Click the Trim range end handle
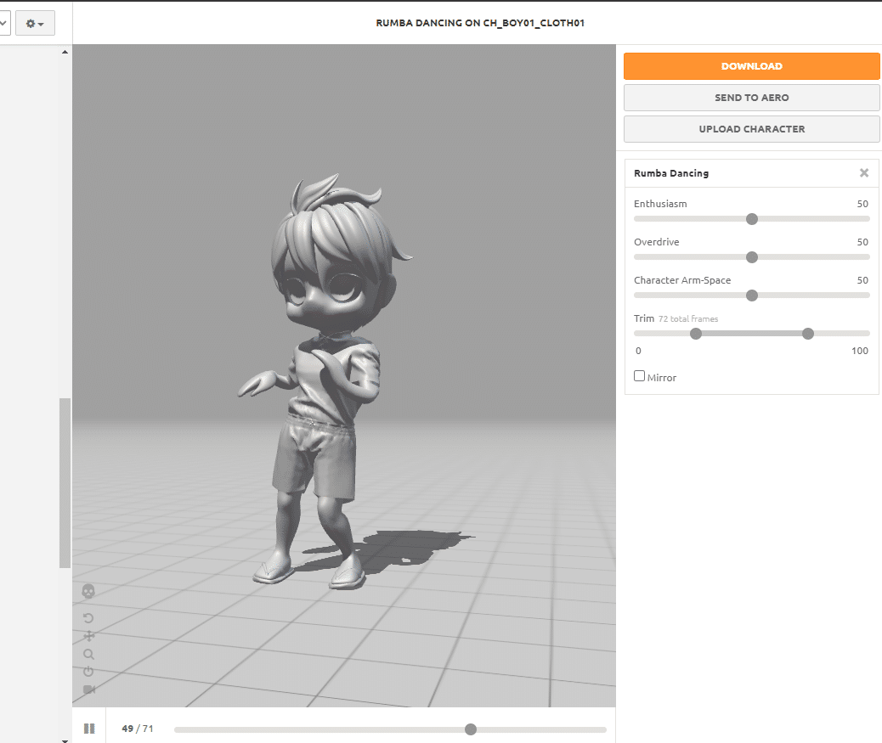 [x=807, y=334]
